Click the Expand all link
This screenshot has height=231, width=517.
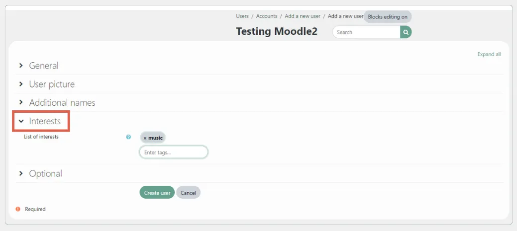click(x=489, y=54)
